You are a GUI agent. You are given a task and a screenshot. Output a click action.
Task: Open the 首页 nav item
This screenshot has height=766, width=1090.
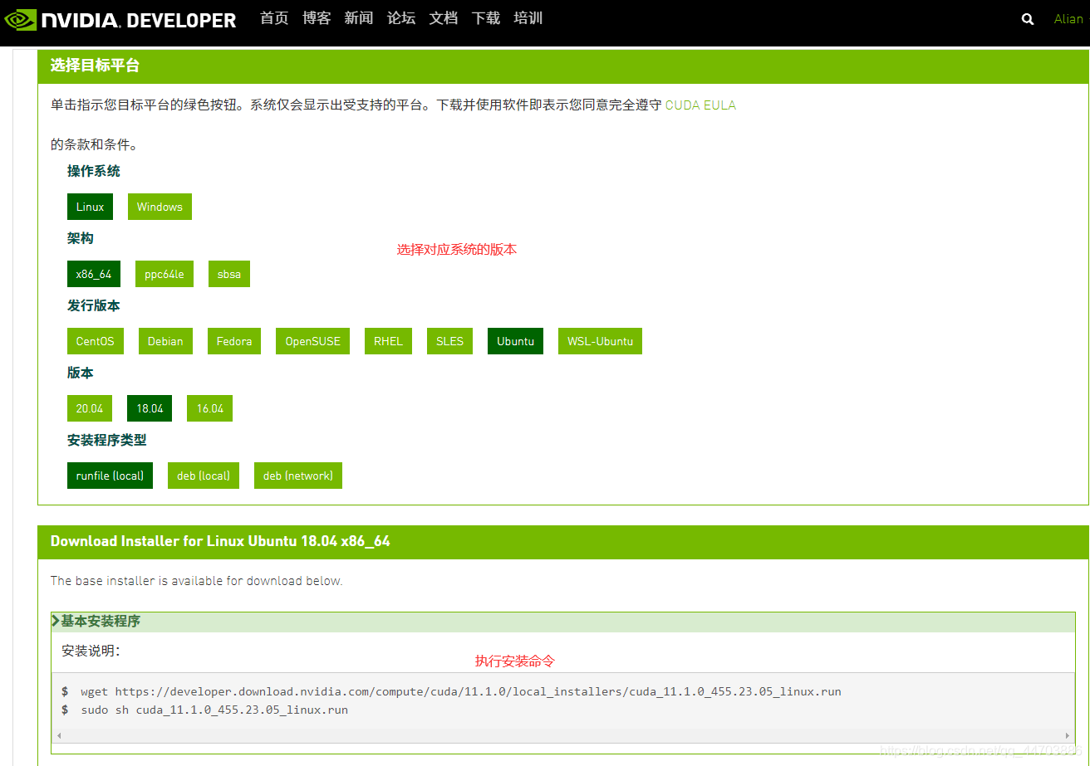coord(274,18)
